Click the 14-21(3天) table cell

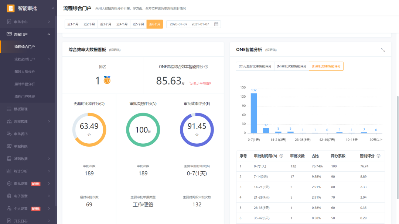(x=262, y=187)
